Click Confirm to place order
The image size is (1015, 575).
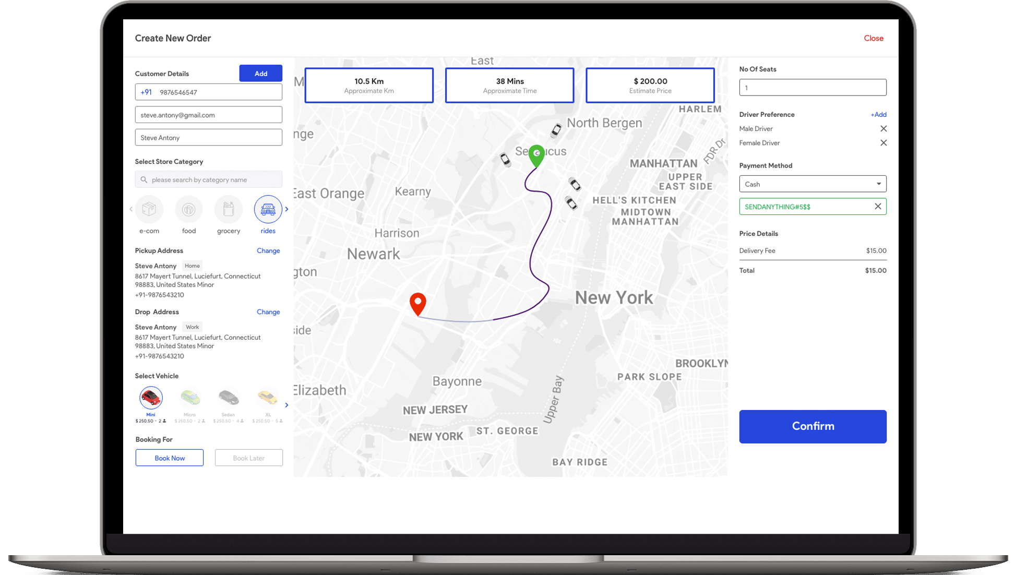pos(813,426)
